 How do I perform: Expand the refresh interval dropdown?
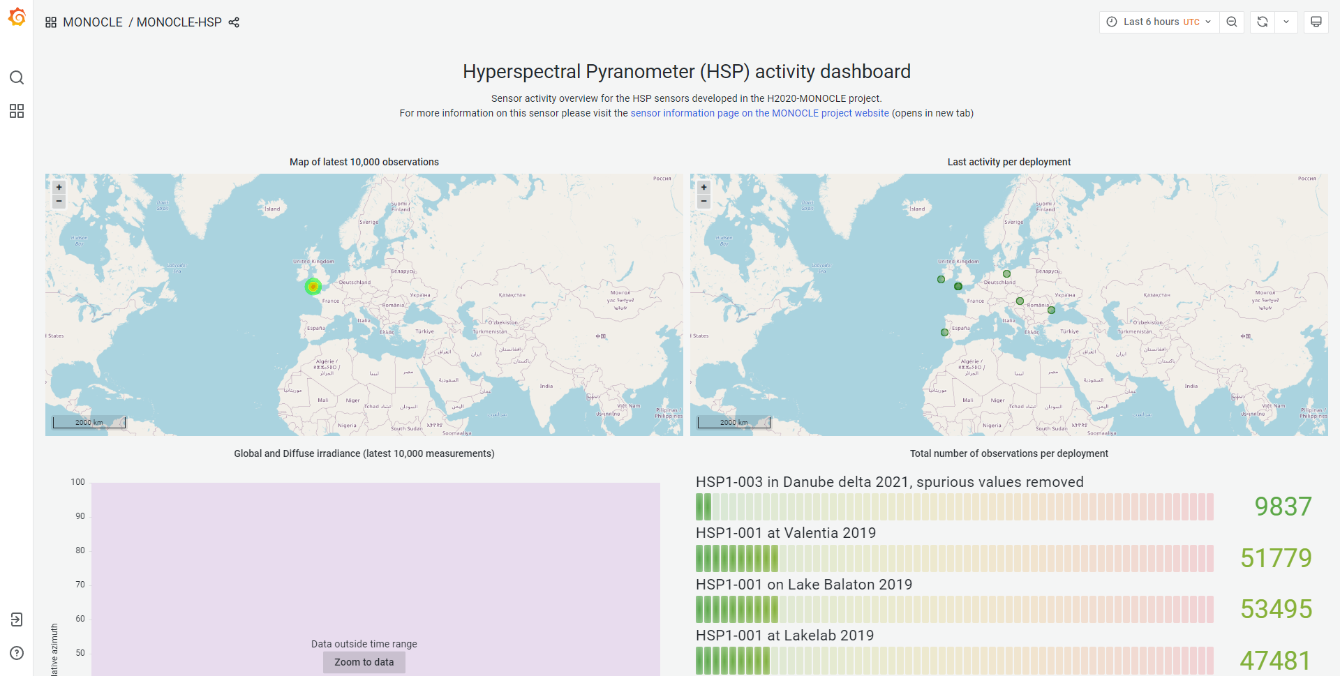[1286, 22]
